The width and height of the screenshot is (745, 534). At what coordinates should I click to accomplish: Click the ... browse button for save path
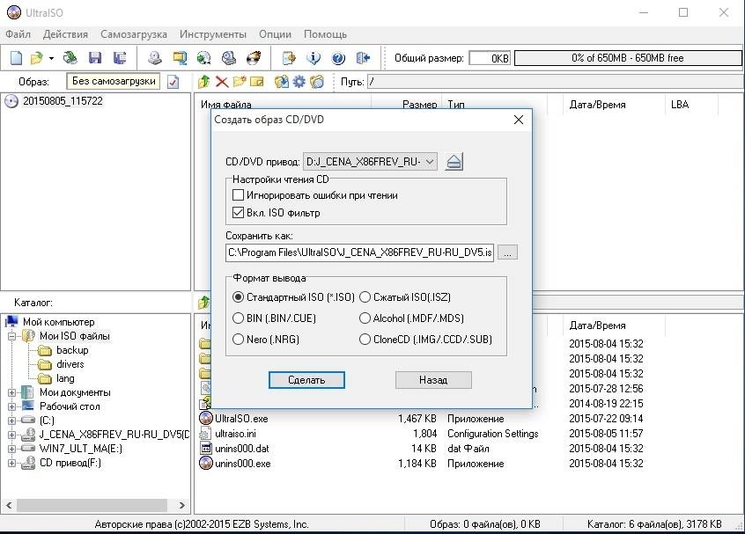pyautogui.click(x=507, y=252)
